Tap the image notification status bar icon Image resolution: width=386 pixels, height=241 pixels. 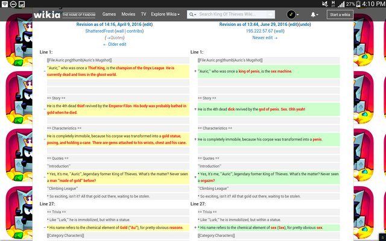pyautogui.click(x=22, y=4)
